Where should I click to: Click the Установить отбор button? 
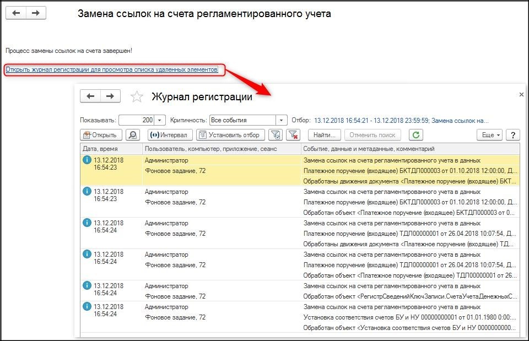(230, 135)
